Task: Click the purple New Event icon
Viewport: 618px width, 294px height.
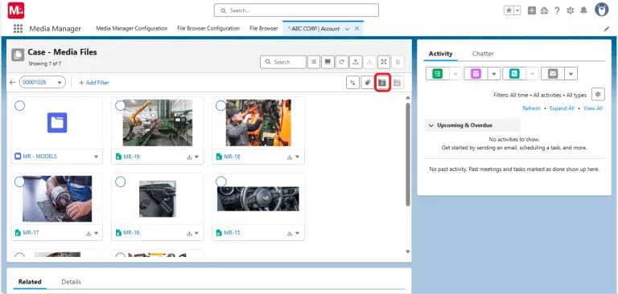Action: point(476,74)
